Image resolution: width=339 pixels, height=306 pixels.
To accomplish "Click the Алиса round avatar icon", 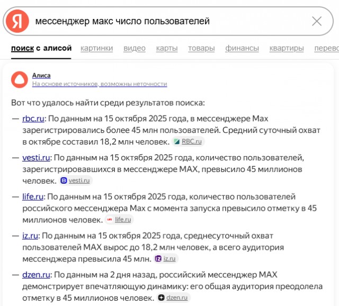I will 20,79.
